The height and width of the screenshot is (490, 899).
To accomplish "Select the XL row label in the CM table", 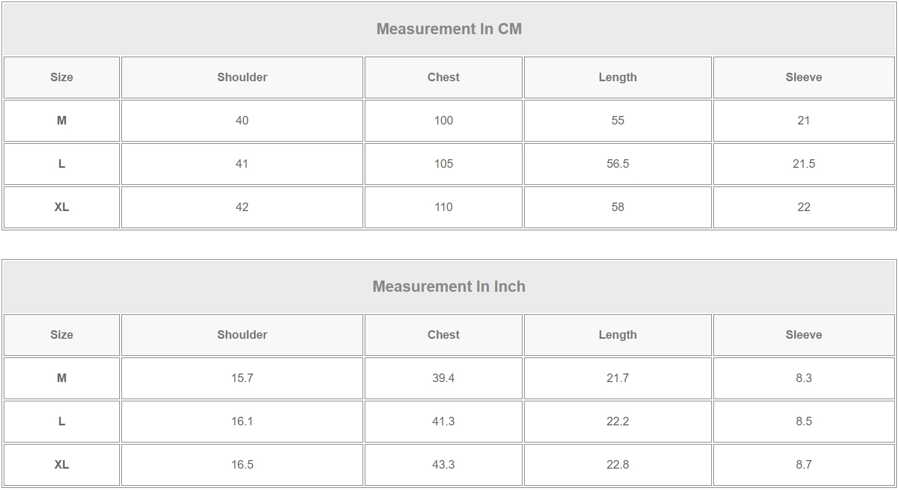I will click(62, 207).
